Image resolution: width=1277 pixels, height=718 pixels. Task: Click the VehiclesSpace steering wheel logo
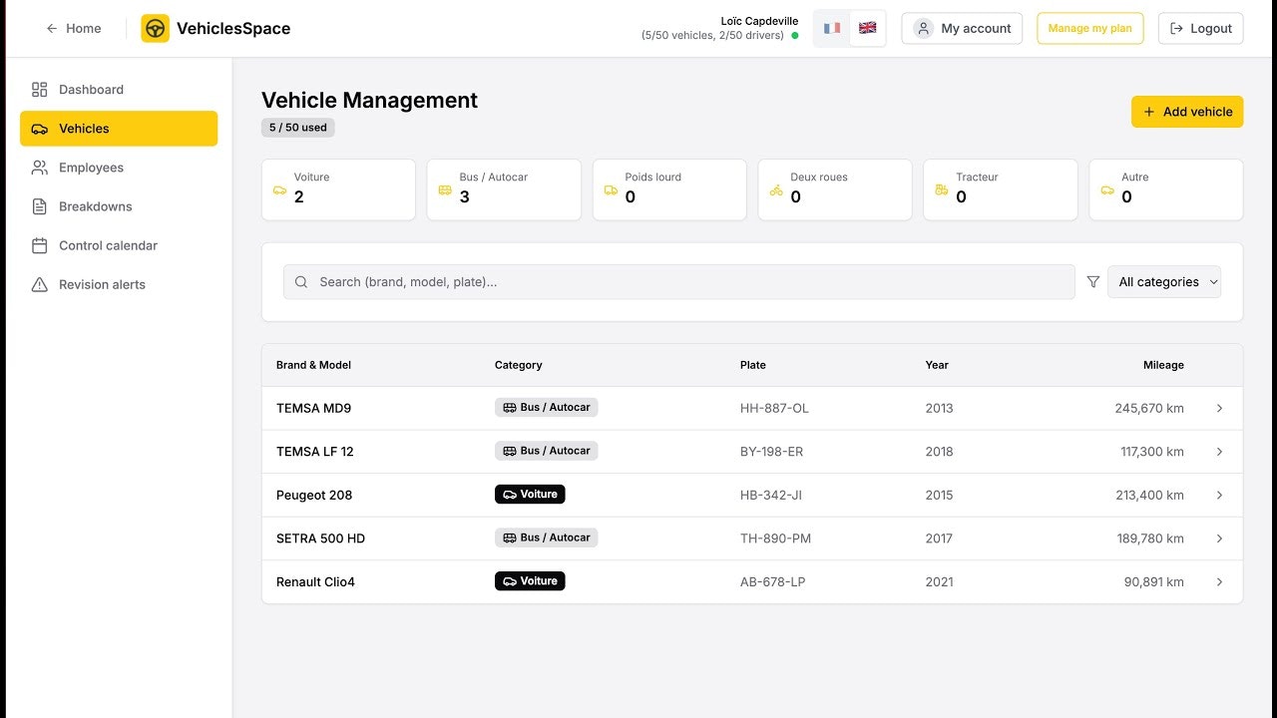[x=155, y=29]
